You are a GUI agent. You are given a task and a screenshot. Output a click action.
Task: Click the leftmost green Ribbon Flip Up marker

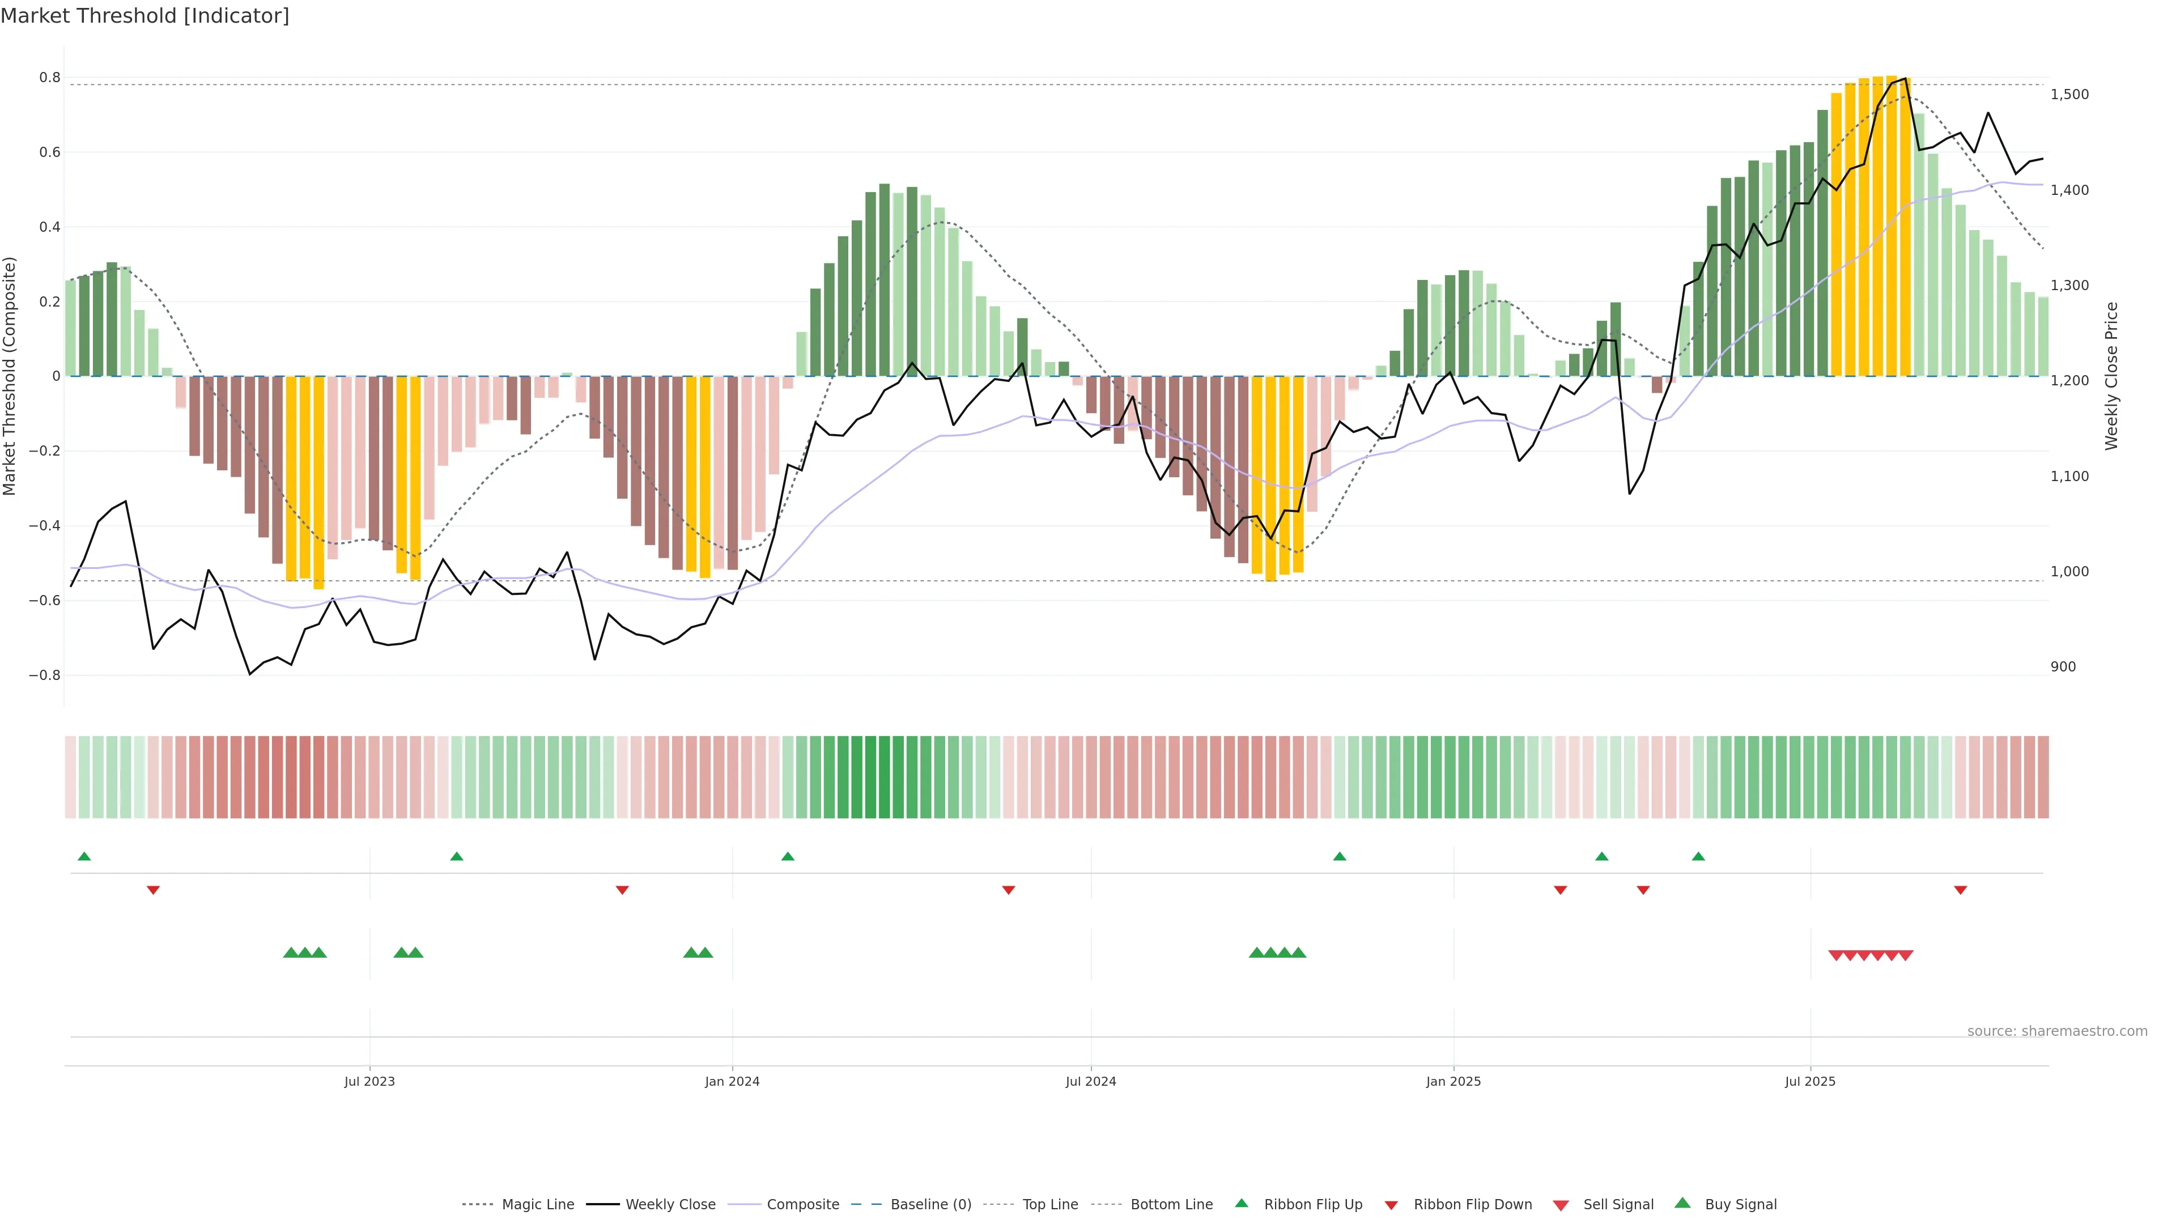pos(84,857)
